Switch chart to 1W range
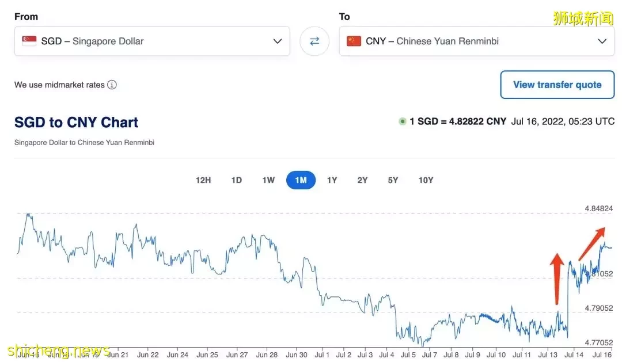Image resolution: width=622 pixels, height=362 pixels. [x=268, y=180]
